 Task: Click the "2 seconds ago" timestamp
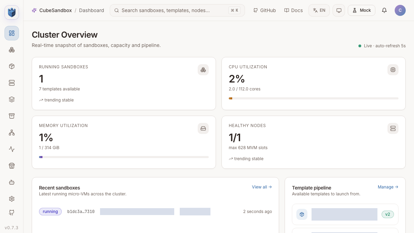tap(257, 212)
